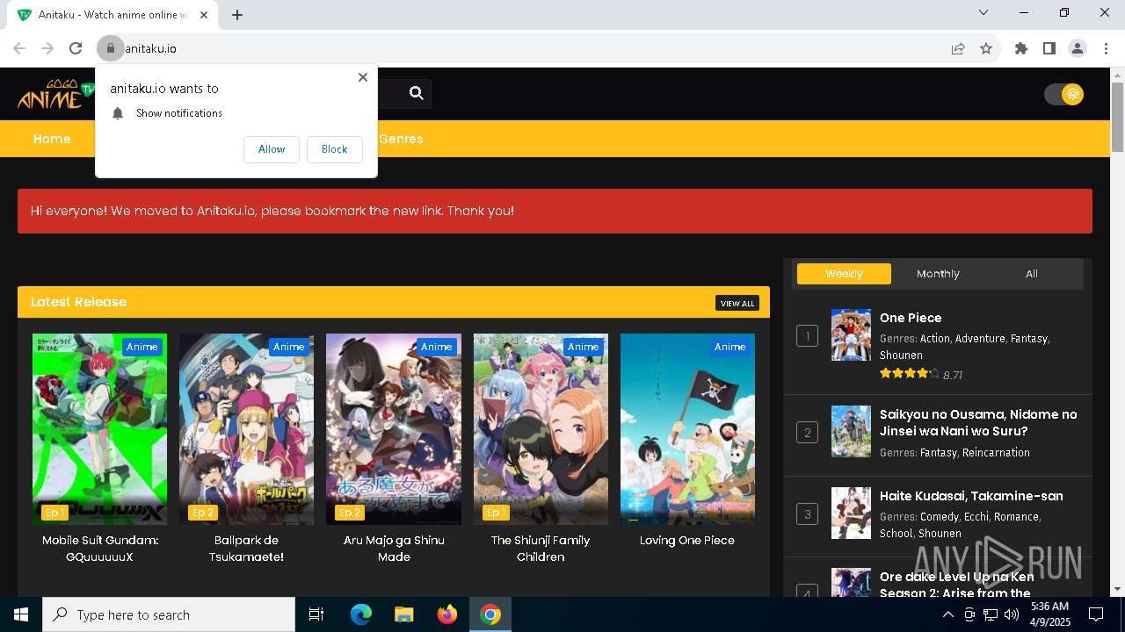Open the Chrome profile avatar
The width and height of the screenshot is (1125, 632).
pos(1078,48)
